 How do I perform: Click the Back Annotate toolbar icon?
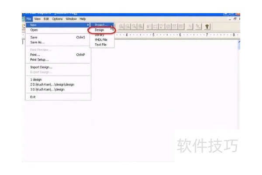155,27
